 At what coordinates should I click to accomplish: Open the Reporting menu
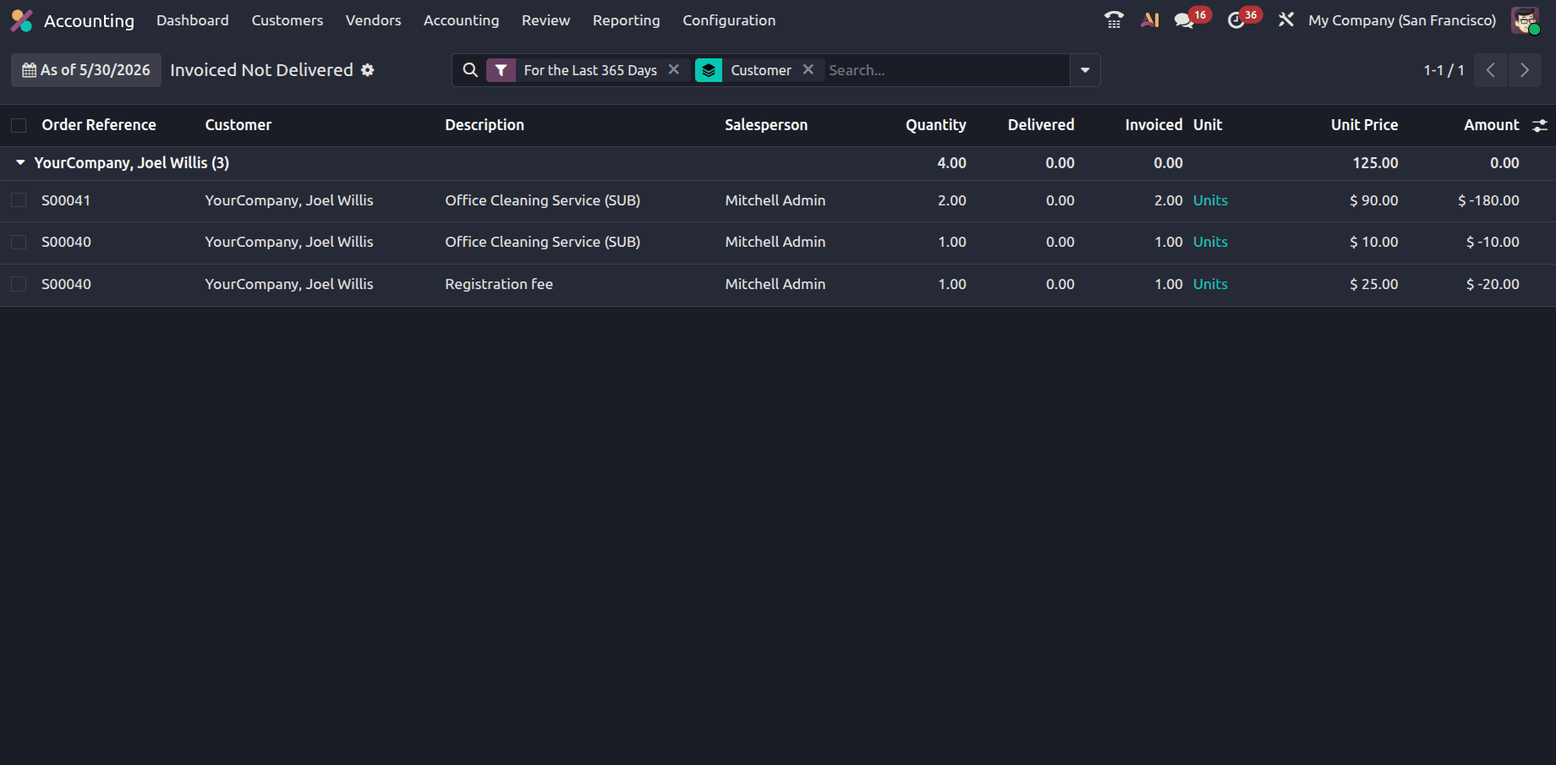click(627, 20)
